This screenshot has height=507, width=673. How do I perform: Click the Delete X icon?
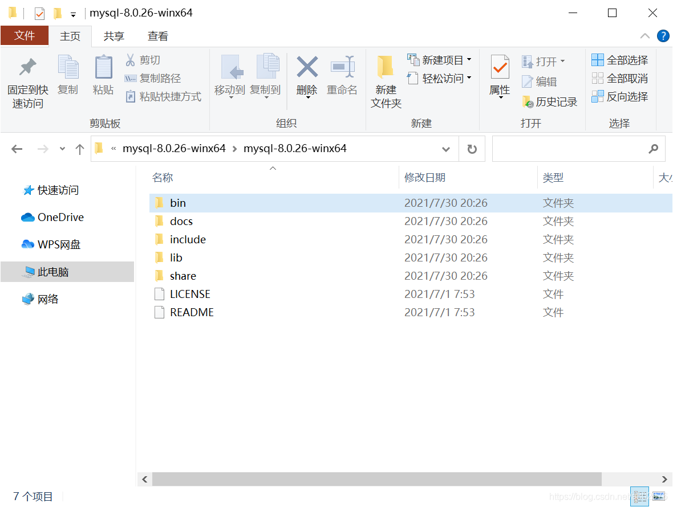307,67
